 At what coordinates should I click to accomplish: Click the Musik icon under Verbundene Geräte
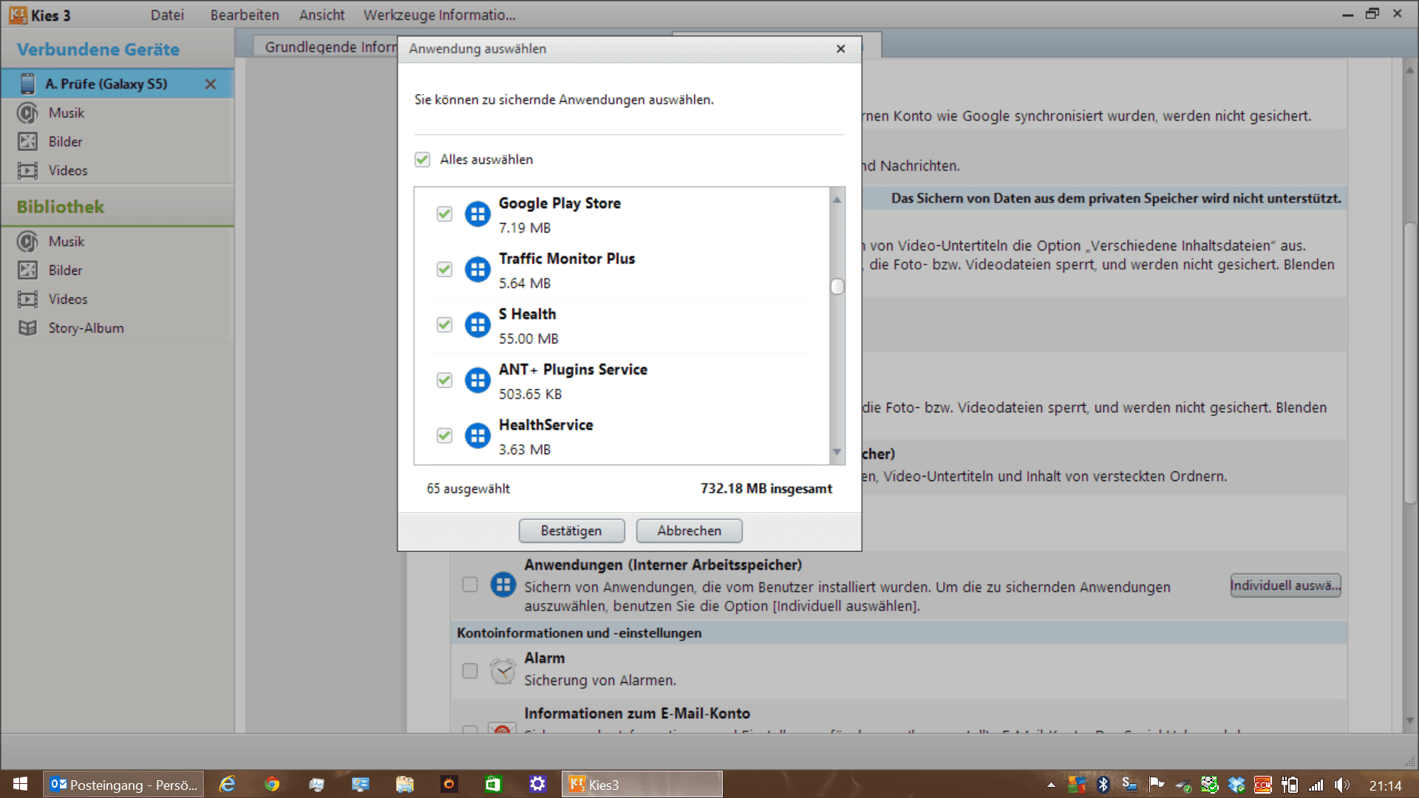coord(27,113)
